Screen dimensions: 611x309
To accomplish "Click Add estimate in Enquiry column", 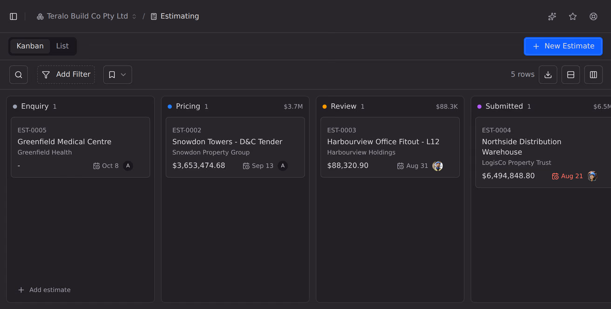I will click(x=44, y=290).
